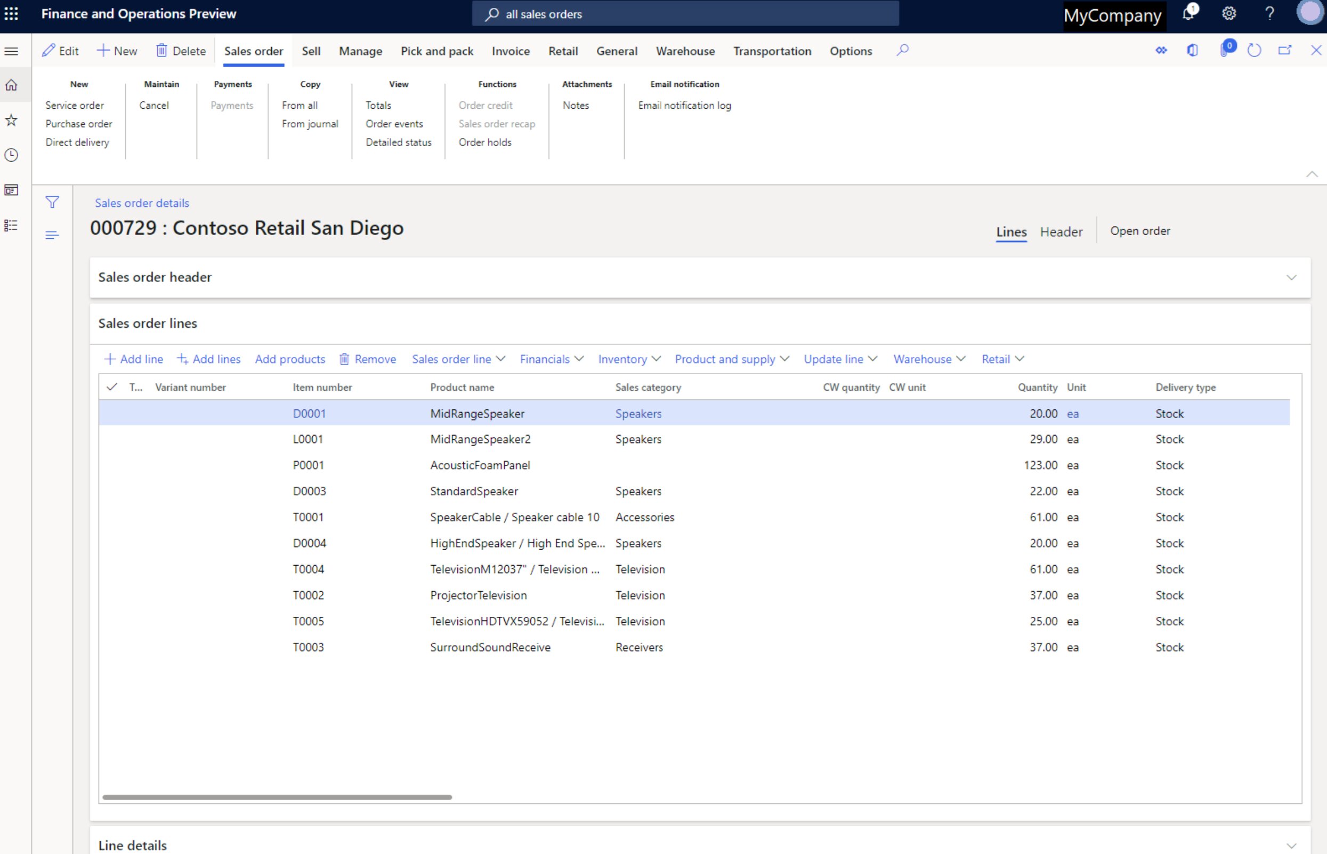The image size is (1327, 854).
Task: Click the Add line button
Action: click(x=134, y=359)
